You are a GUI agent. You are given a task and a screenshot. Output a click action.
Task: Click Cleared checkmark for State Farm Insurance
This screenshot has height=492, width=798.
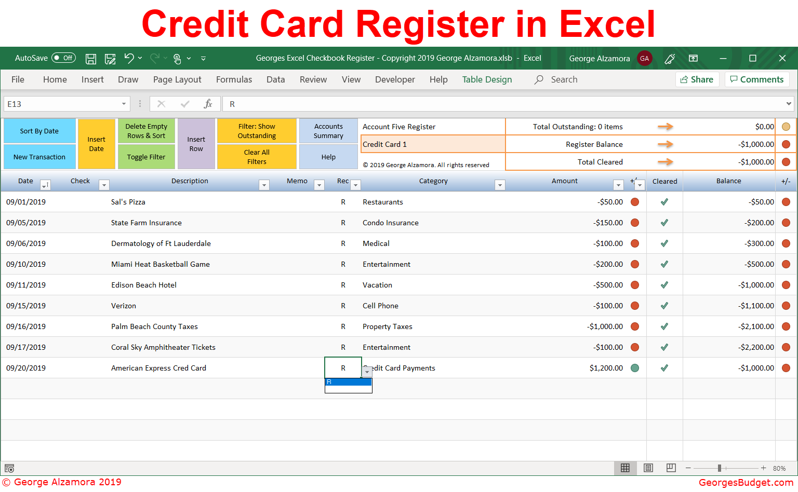[x=664, y=223]
